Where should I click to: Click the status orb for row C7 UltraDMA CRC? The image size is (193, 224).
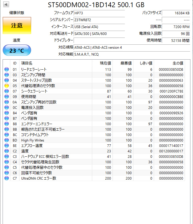(7, 178)
